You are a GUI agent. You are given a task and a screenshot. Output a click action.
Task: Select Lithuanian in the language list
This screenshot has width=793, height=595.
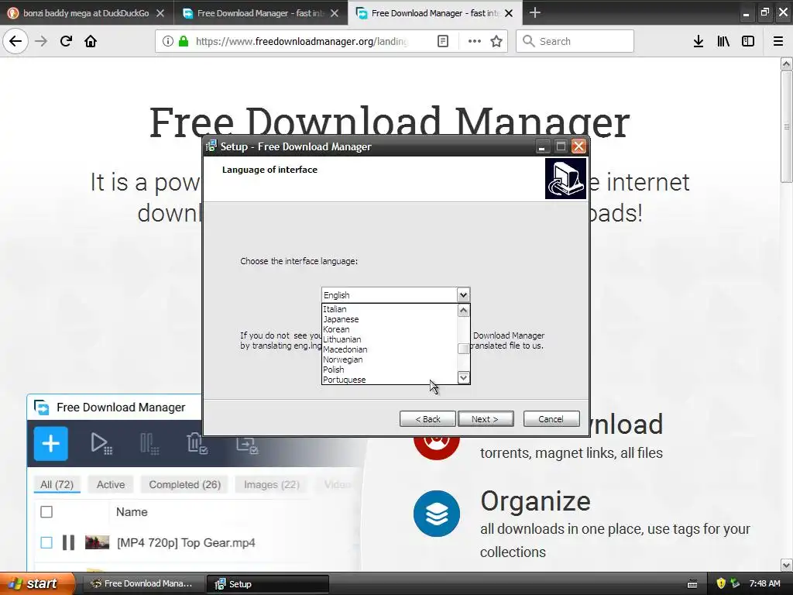point(389,339)
